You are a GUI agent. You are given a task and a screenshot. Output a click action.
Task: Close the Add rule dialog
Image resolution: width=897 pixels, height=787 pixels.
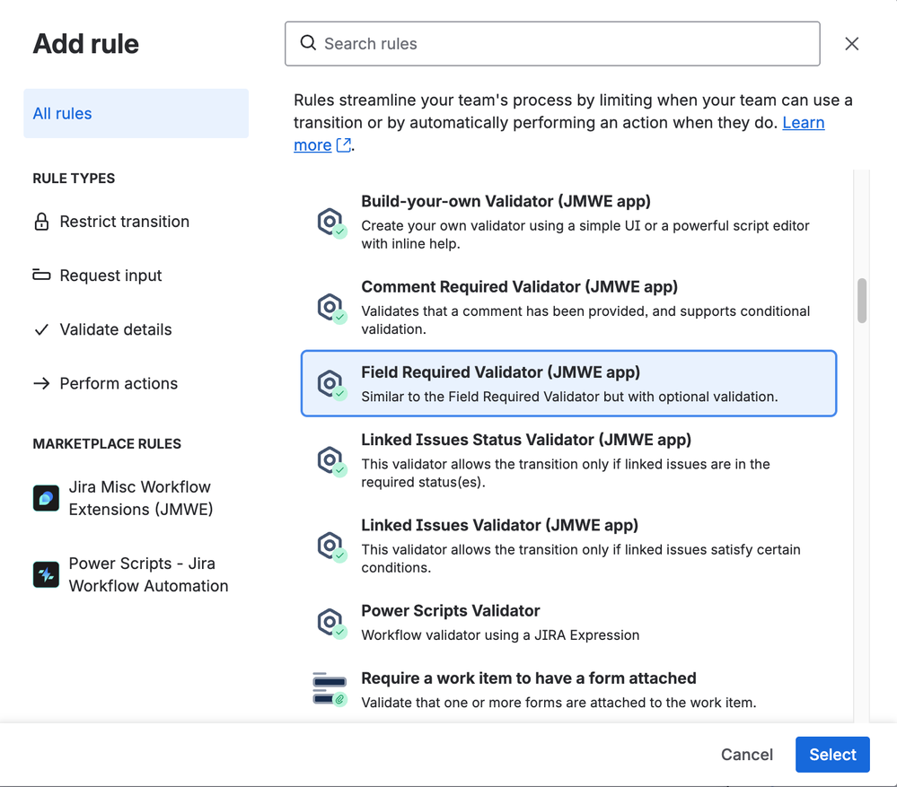pos(852,43)
